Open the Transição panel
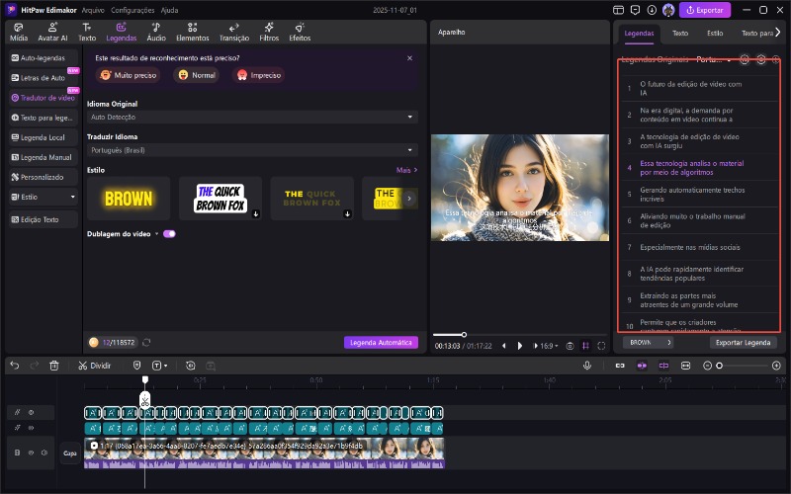 click(x=233, y=32)
